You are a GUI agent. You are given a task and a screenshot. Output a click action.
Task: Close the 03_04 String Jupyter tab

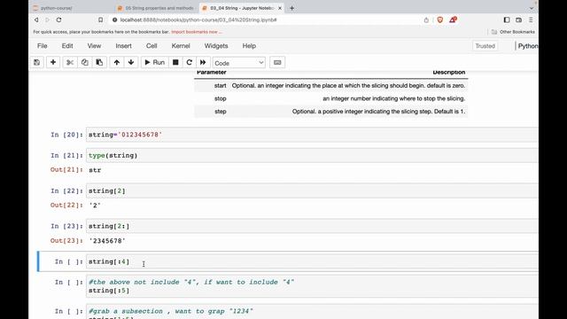(280, 8)
